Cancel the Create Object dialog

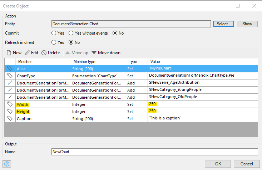pos(247,164)
